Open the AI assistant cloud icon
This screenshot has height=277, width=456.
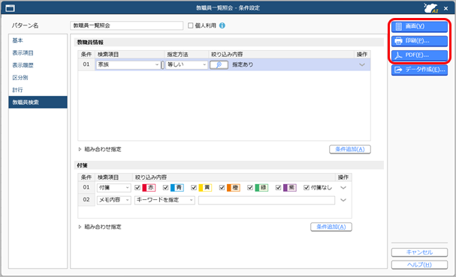(431, 7)
